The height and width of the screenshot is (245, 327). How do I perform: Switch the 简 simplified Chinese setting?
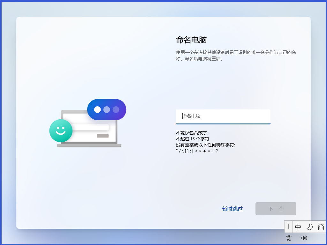click(321, 227)
